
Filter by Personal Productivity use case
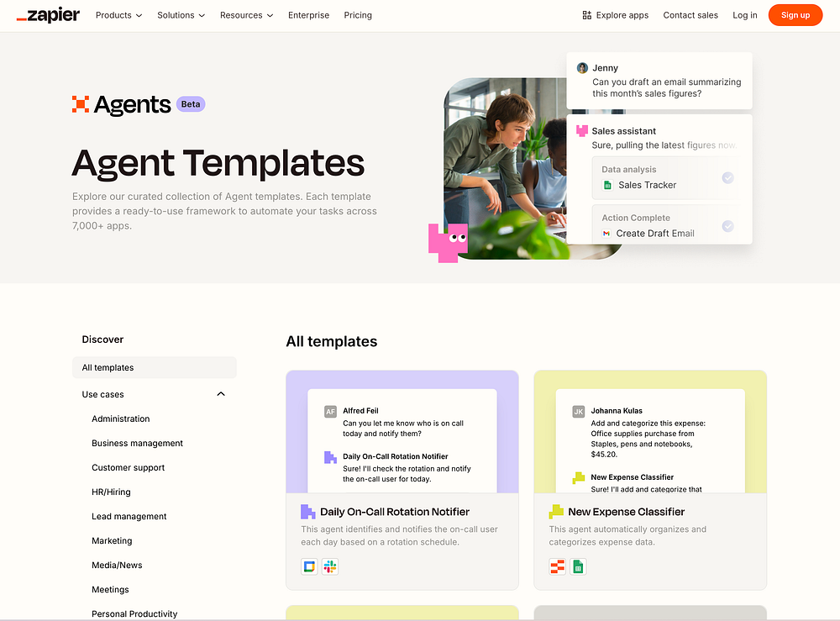(x=134, y=613)
